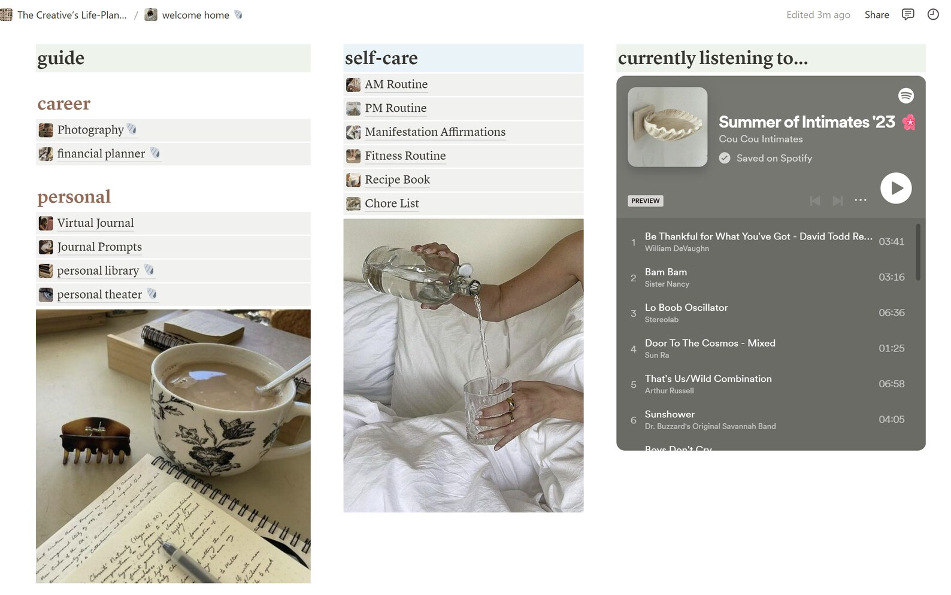This screenshot has height=595, width=951.
Task: Open the comments icon in top bar
Action: point(908,14)
